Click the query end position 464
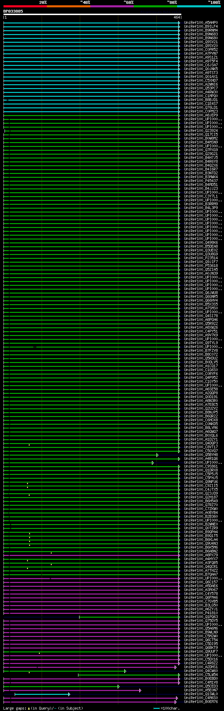Image resolution: width=224 pixels, height=711 pixels. (177, 17)
